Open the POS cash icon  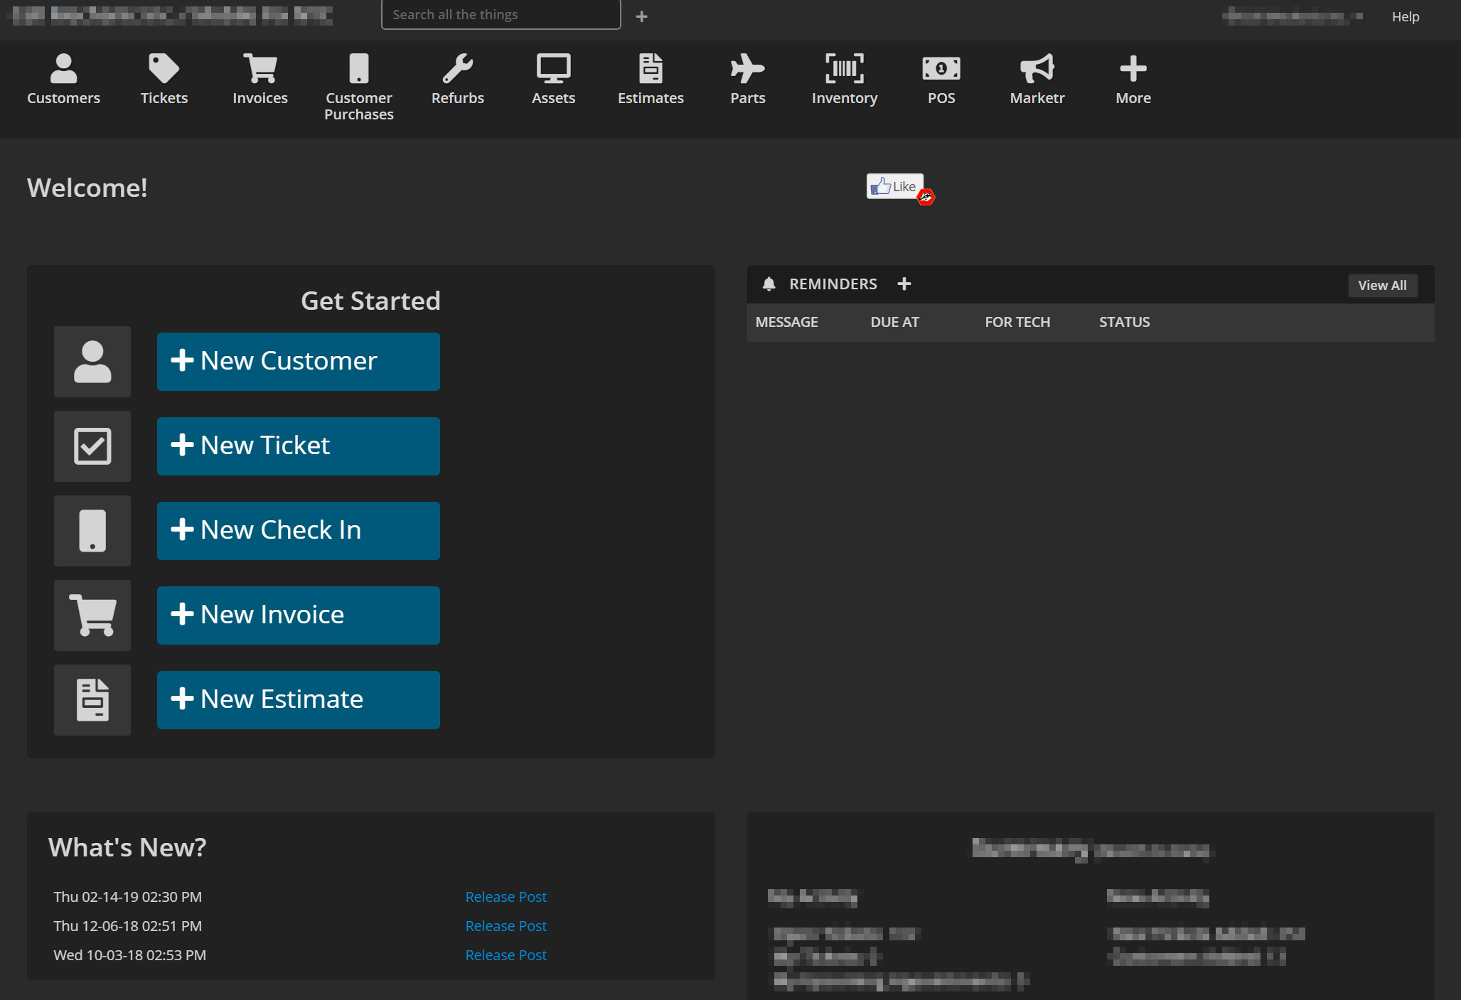(x=941, y=69)
